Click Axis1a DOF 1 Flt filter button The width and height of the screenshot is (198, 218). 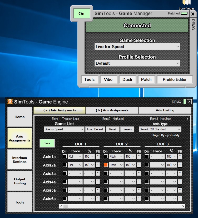[x=98, y=157]
